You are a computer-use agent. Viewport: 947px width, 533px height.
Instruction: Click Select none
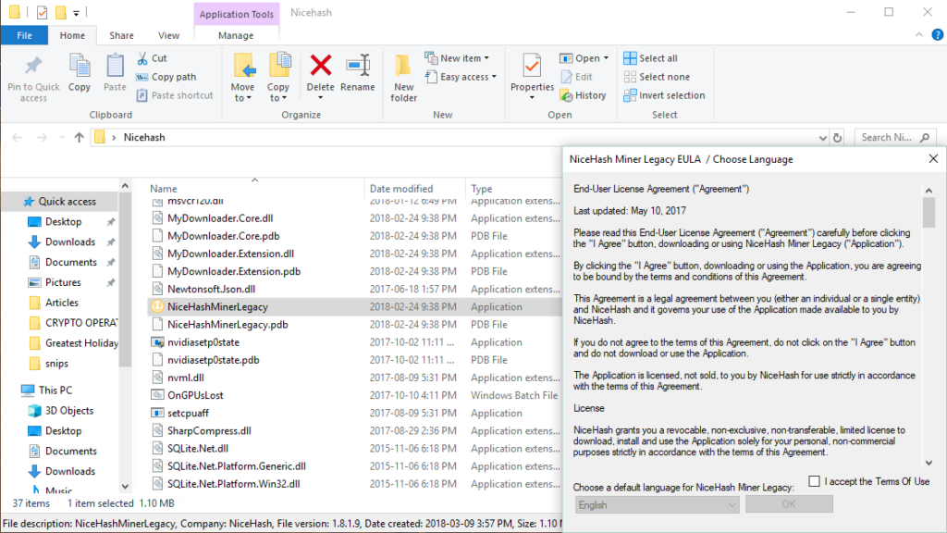click(x=657, y=77)
